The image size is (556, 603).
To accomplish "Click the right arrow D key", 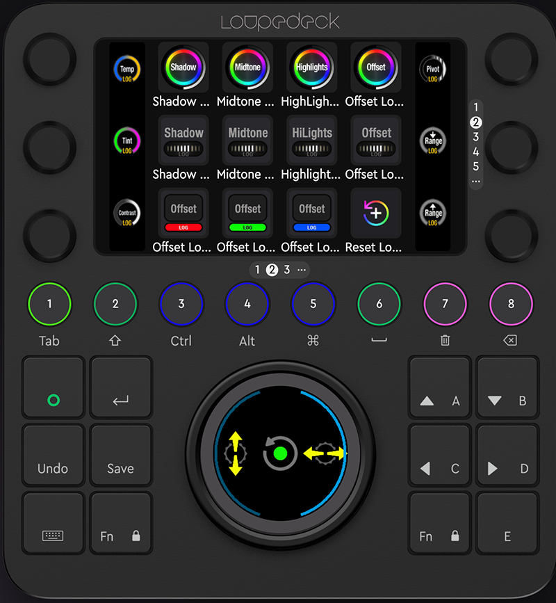I will [x=507, y=455].
